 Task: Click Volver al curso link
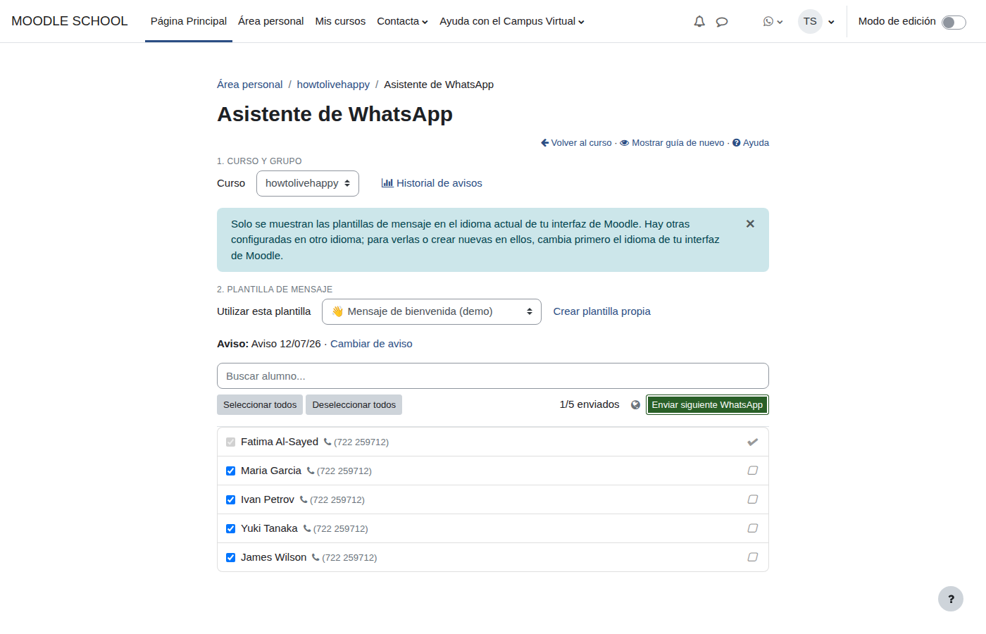pos(576,143)
